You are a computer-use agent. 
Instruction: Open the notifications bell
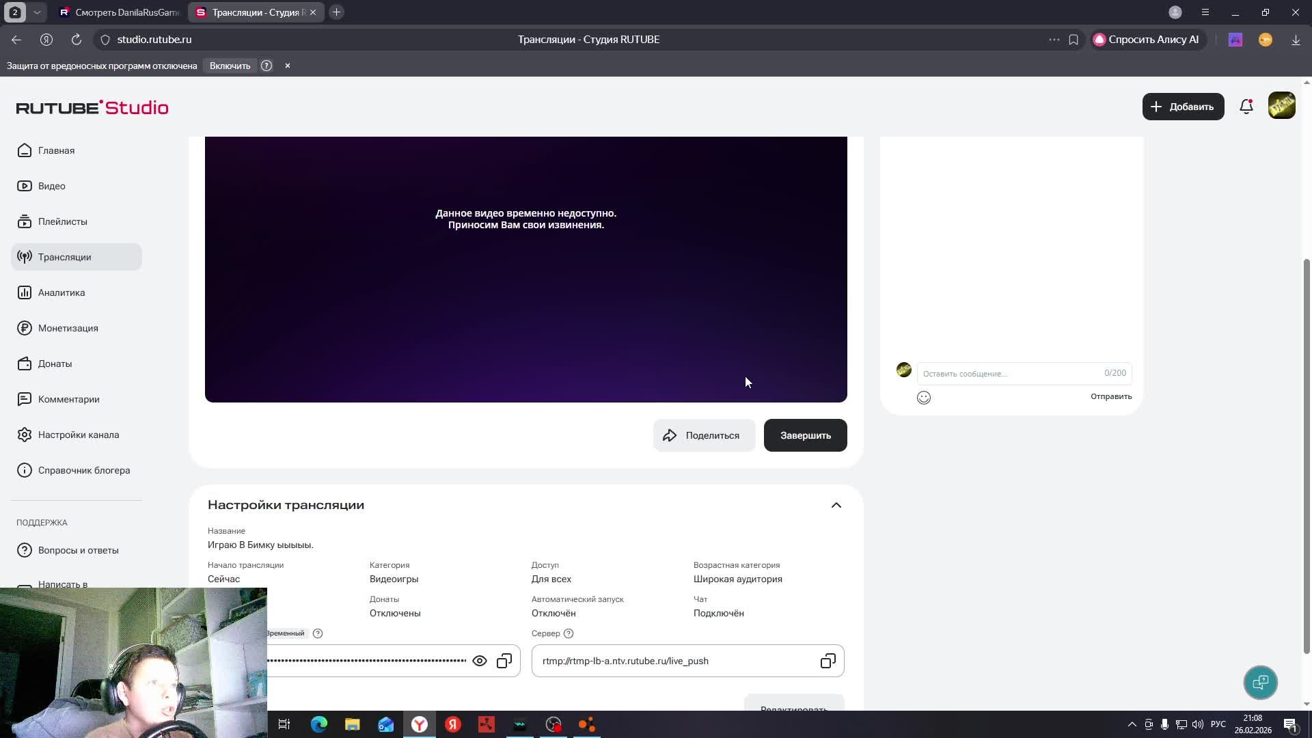tap(1246, 107)
